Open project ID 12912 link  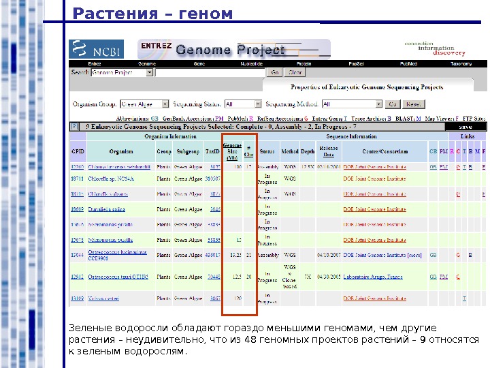[x=77, y=277]
